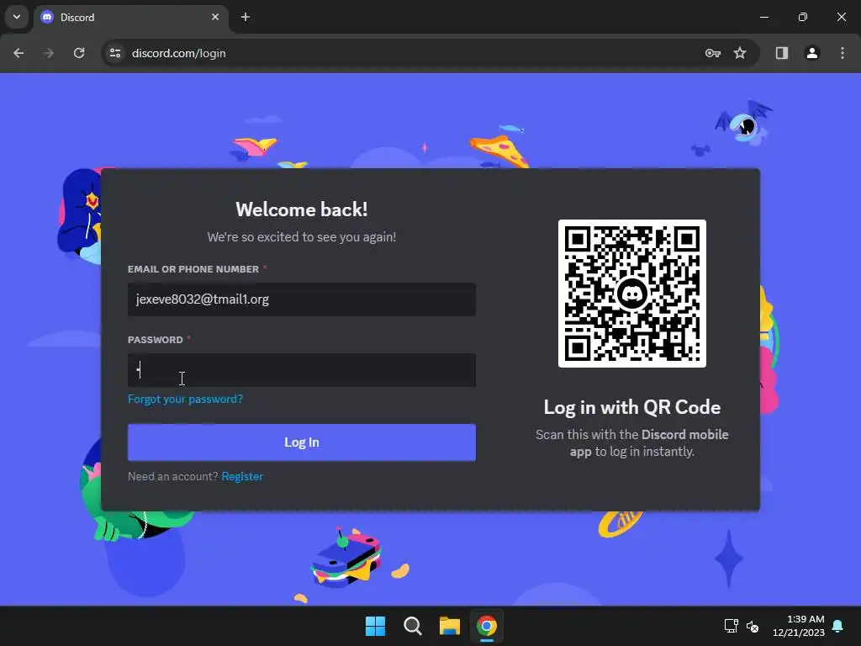Open the Windows Start menu

pos(376,626)
